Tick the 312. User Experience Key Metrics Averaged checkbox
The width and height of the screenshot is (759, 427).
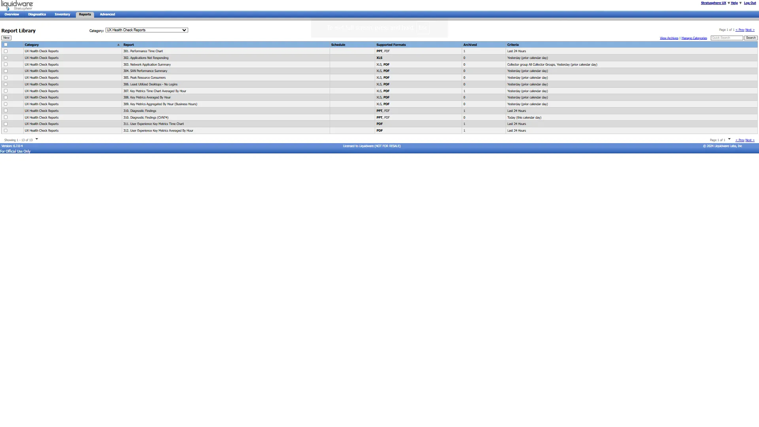pos(6,130)
